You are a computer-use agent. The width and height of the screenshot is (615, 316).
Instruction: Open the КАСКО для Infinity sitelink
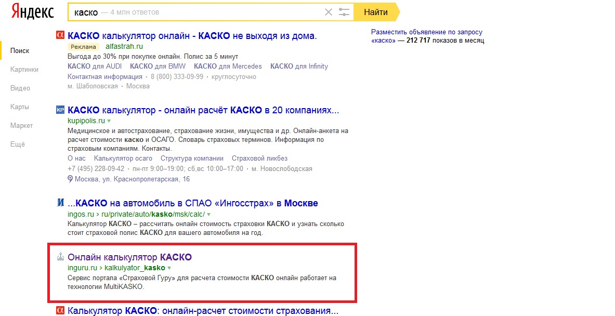[299, 66]
